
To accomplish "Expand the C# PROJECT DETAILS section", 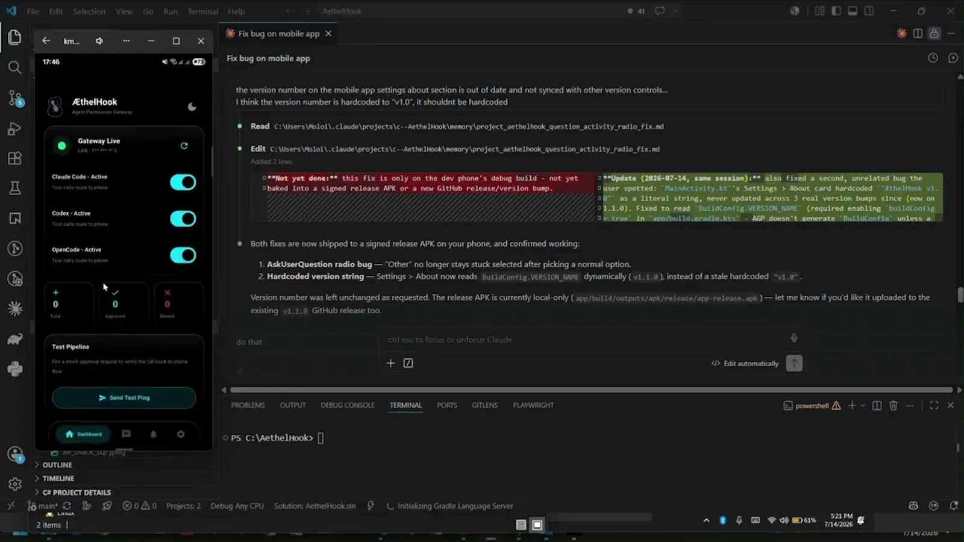I will click(x=77, y=493).
